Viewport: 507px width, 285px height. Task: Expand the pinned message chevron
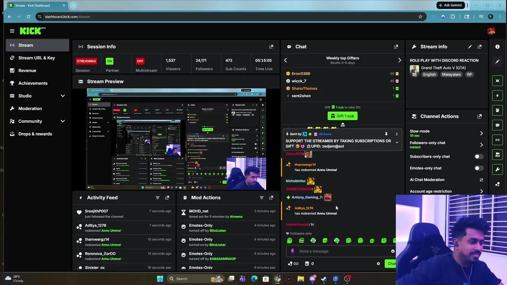click(396, 142)
